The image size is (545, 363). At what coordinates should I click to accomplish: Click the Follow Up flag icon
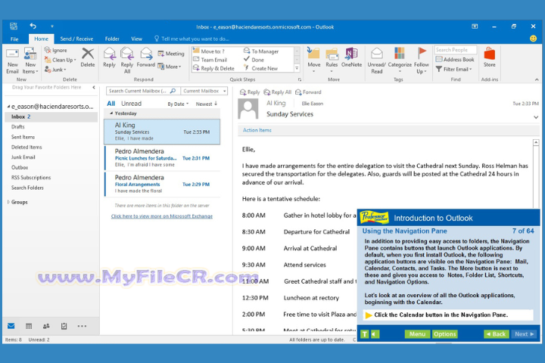coord(422,53)
